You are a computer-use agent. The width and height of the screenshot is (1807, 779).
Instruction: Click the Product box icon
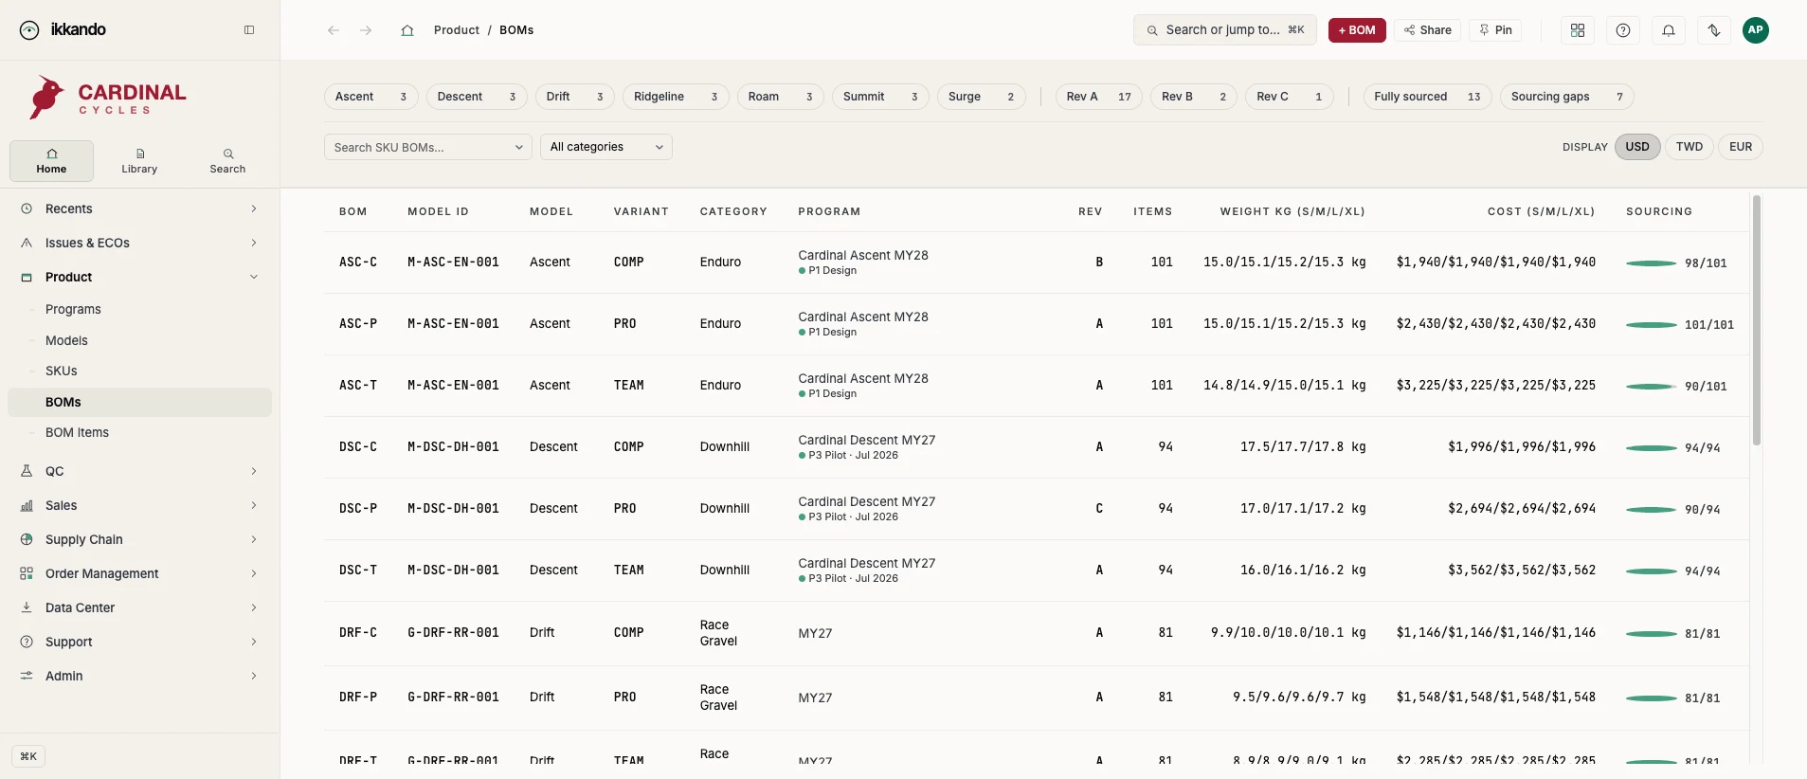[27, 277]
